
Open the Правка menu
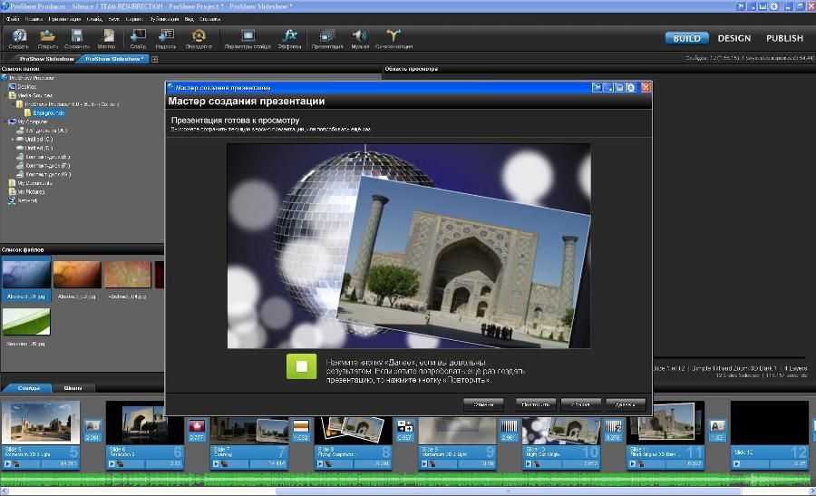pyautogui.click(x=34, y=19)
